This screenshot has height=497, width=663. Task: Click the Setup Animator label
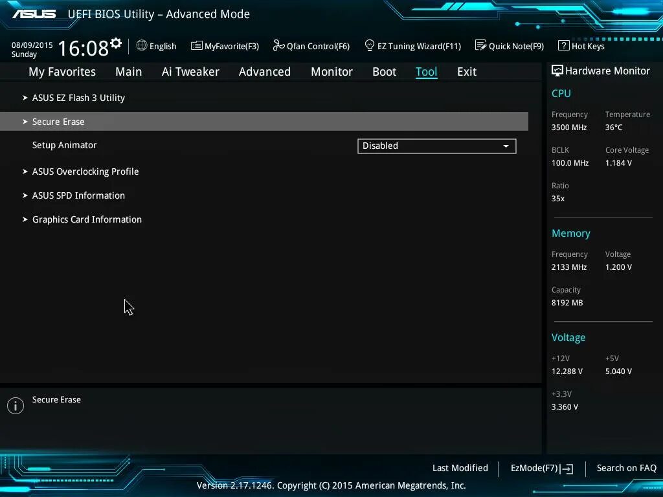click(64, 145)
